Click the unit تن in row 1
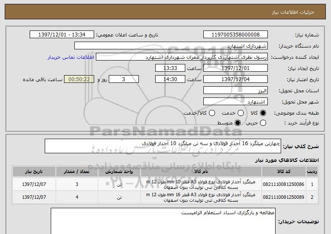 click(119, 185)
